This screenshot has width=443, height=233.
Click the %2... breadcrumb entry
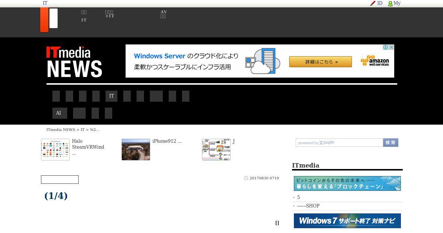[x=95, y=130]
